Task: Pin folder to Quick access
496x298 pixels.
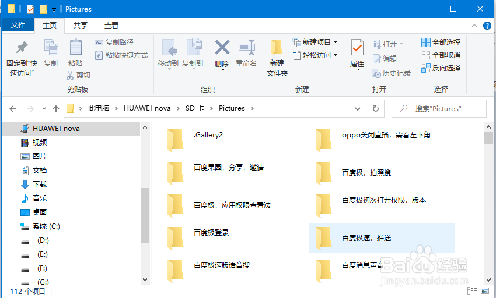Action: (22, 58)
